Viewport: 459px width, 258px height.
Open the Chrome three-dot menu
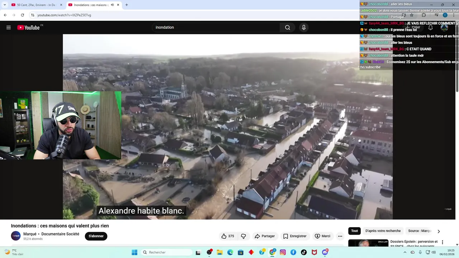pos(454,15)
